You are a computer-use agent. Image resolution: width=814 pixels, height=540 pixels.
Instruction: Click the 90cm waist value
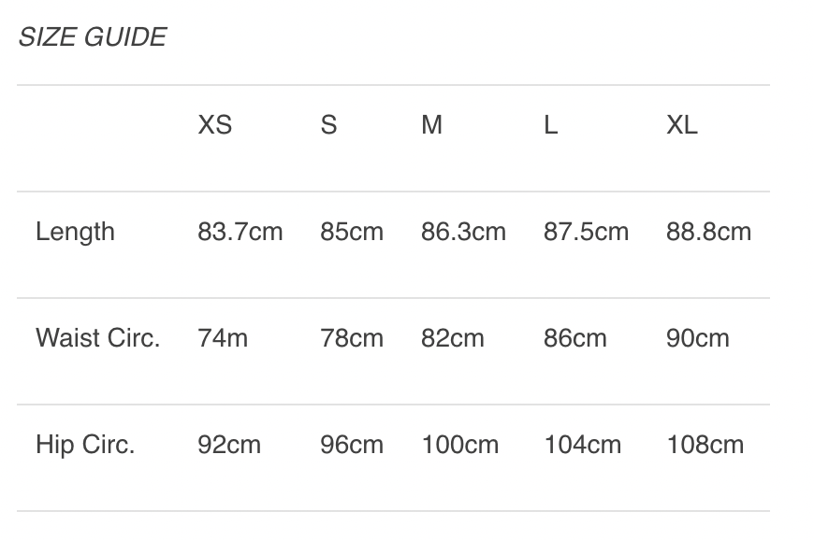tap(698, 338)
